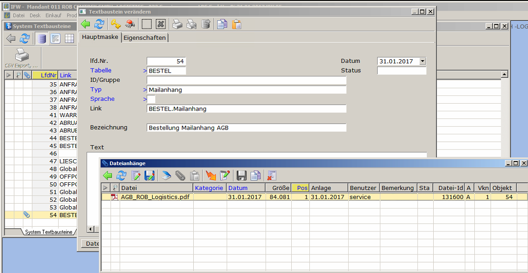Image resolution: width=528 pixels, height=273 pixels.
Task: Click the database cylinder icon in Textbausteine toolbar
Action: click(x=42, y=38)
